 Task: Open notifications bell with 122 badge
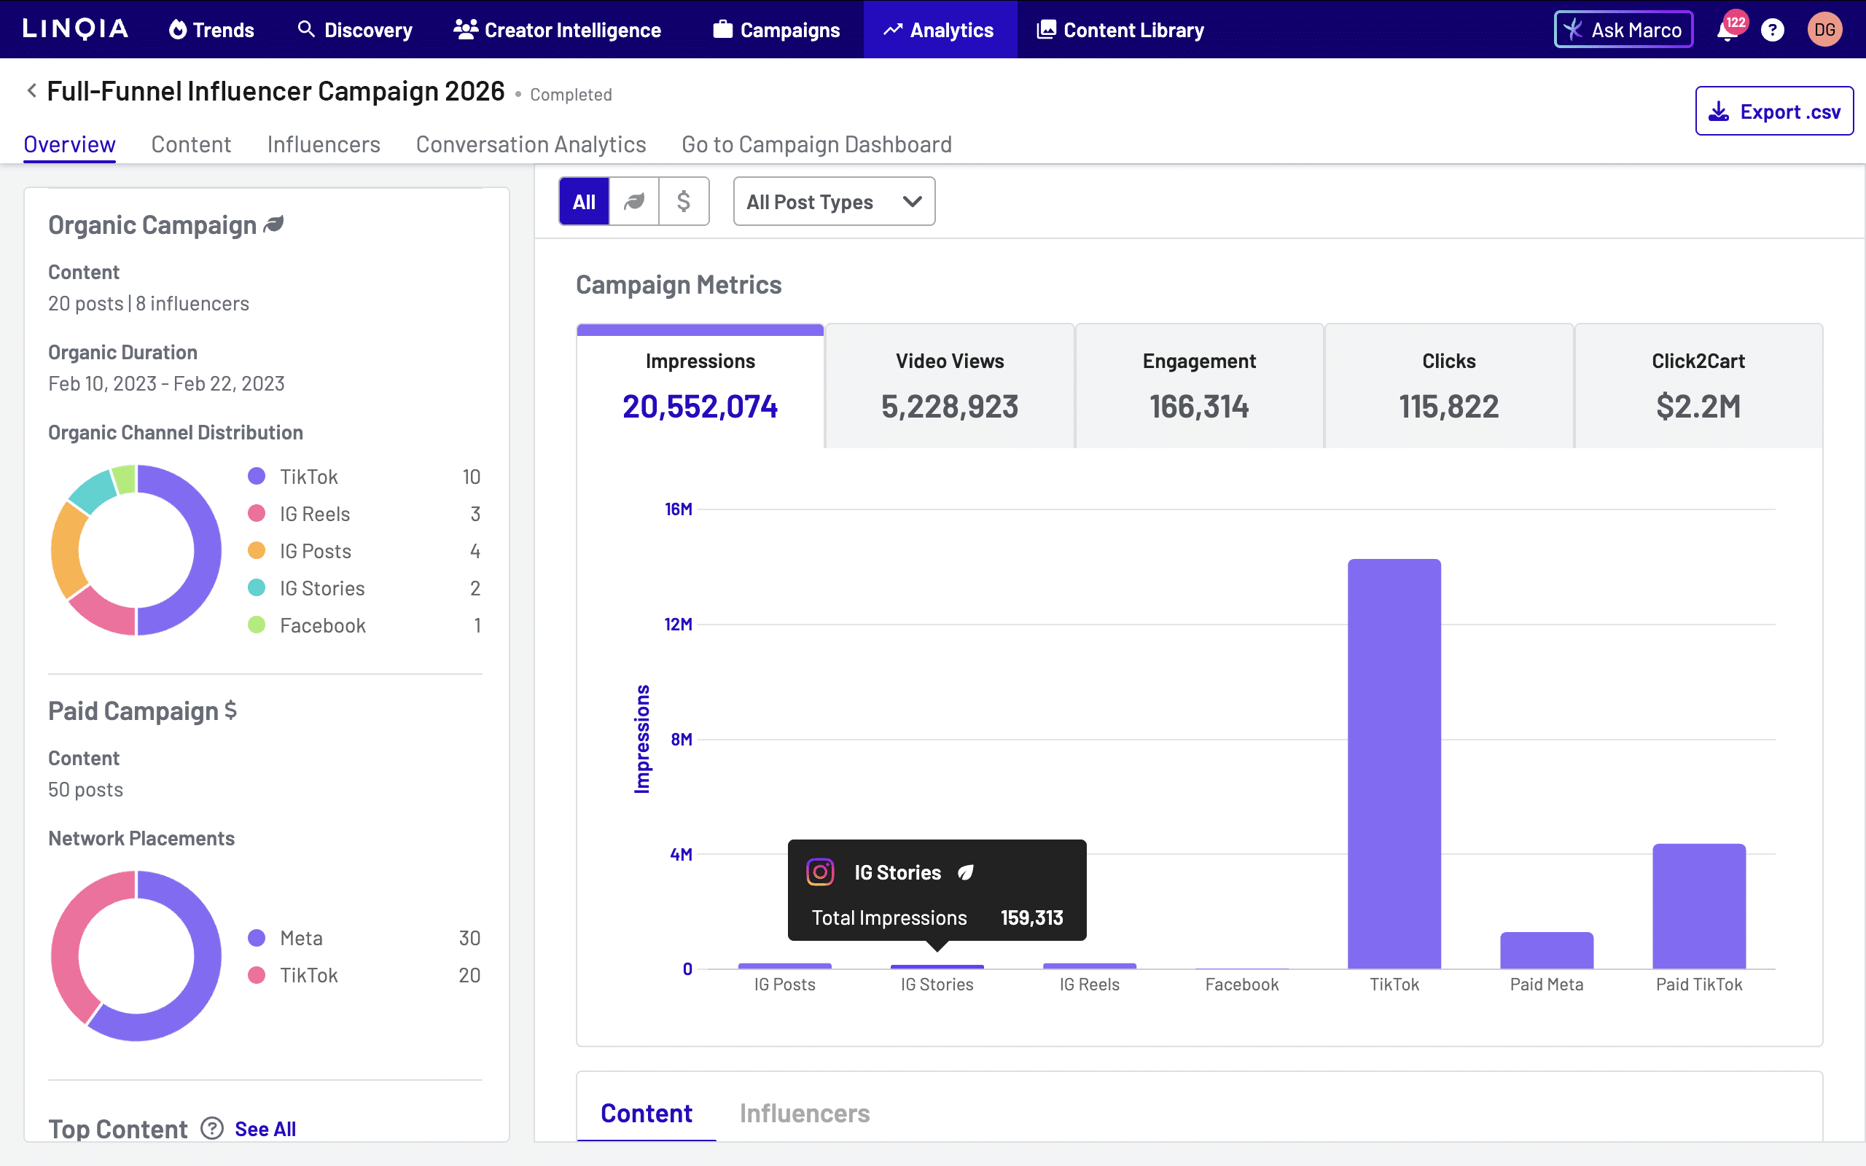1728,31
